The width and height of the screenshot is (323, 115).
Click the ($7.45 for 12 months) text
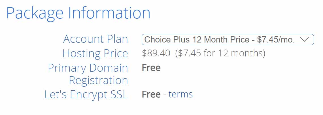tap(220, 53)
